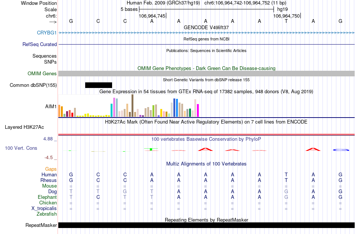The height and width of the screenshot is (234, 355).
Task: Click the tall brown GTEx expression bar
Action: point(132,106)
